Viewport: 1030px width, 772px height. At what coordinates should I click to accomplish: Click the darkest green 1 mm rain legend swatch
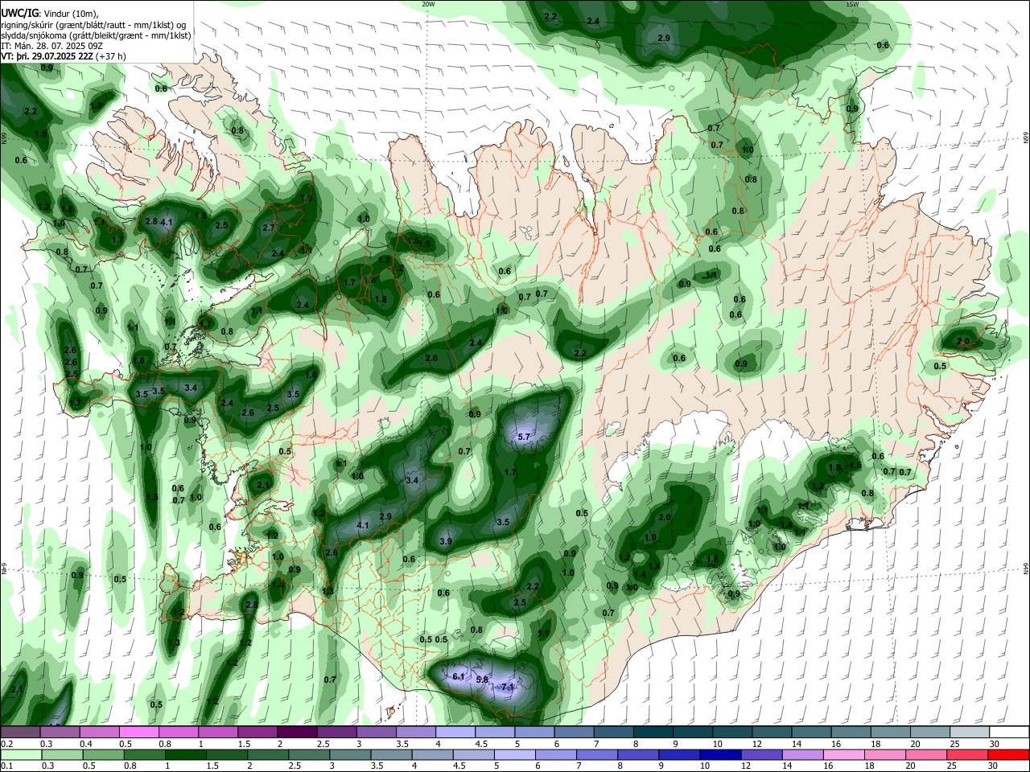click(x=186, y=754)
